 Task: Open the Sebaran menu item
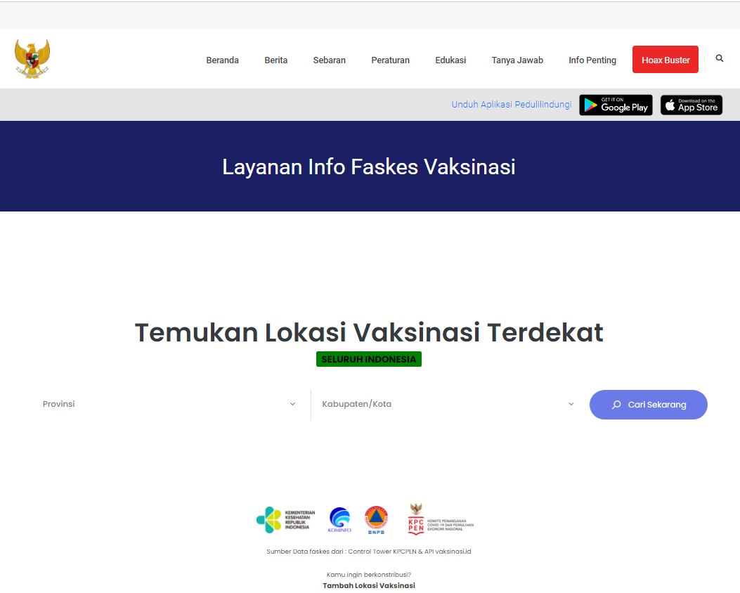pos(329,60)
